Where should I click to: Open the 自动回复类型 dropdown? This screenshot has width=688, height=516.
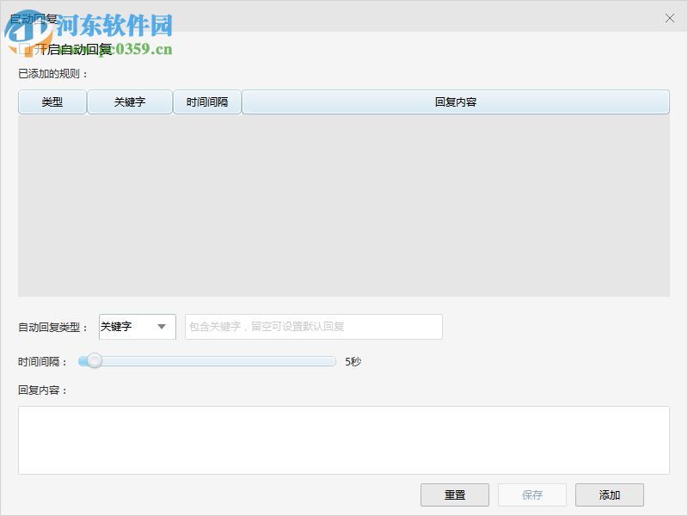(137, 327)
